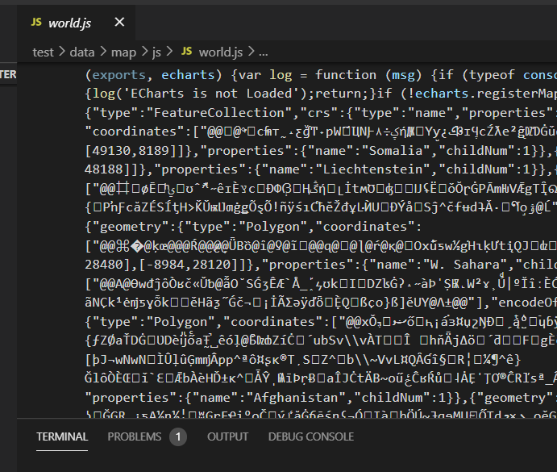Click the "W. Sahara" name in code

pos(464,265)
